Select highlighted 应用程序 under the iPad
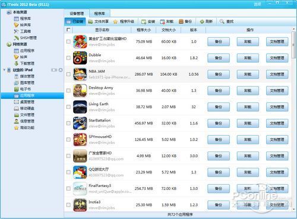 [33, 95]
